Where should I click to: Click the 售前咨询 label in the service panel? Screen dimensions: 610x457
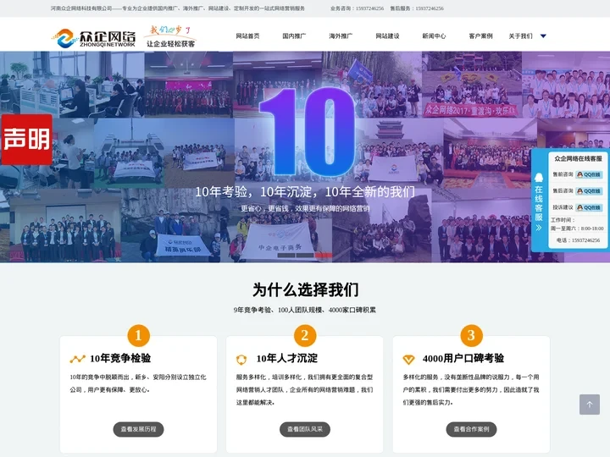(x=563, y=174)
